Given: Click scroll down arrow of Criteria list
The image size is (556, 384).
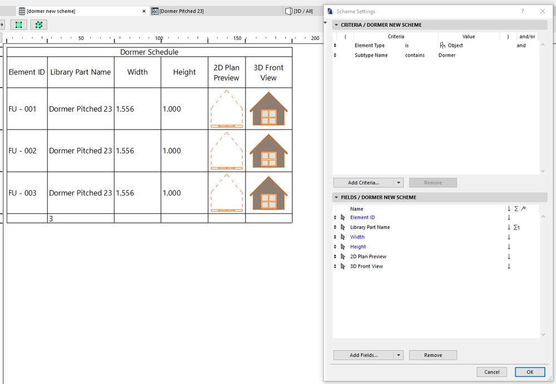Looking at the screenshot, I should click(x=543, y=171).
